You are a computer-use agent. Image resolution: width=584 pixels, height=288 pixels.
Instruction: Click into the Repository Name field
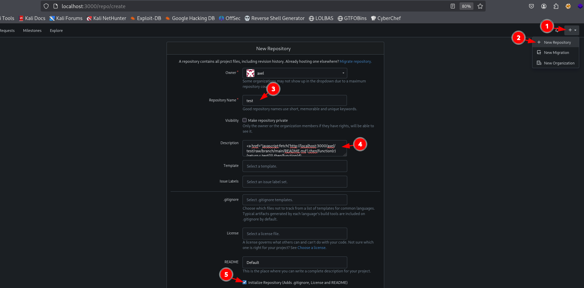[294, 101]
